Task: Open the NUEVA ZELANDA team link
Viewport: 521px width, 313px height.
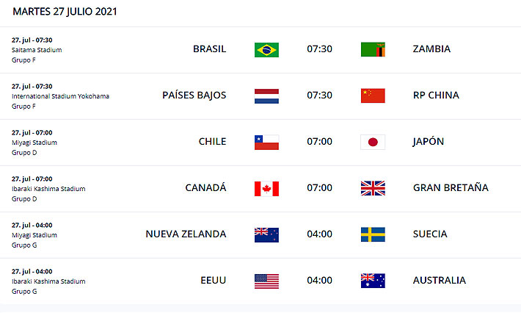Action: click(x=186, y=234)
